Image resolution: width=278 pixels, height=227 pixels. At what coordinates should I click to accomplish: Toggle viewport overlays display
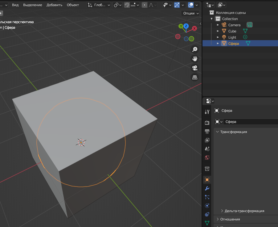[190, 5]
